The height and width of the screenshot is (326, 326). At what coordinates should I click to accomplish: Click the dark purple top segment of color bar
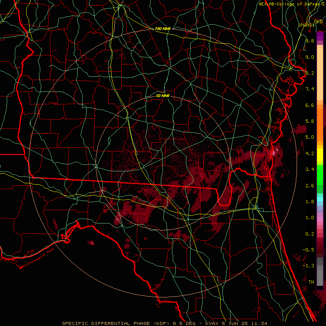point(320,36)
